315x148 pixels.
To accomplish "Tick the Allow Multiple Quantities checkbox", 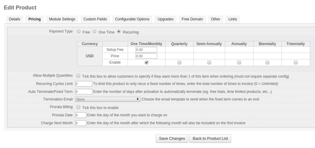I will (78, 76).
